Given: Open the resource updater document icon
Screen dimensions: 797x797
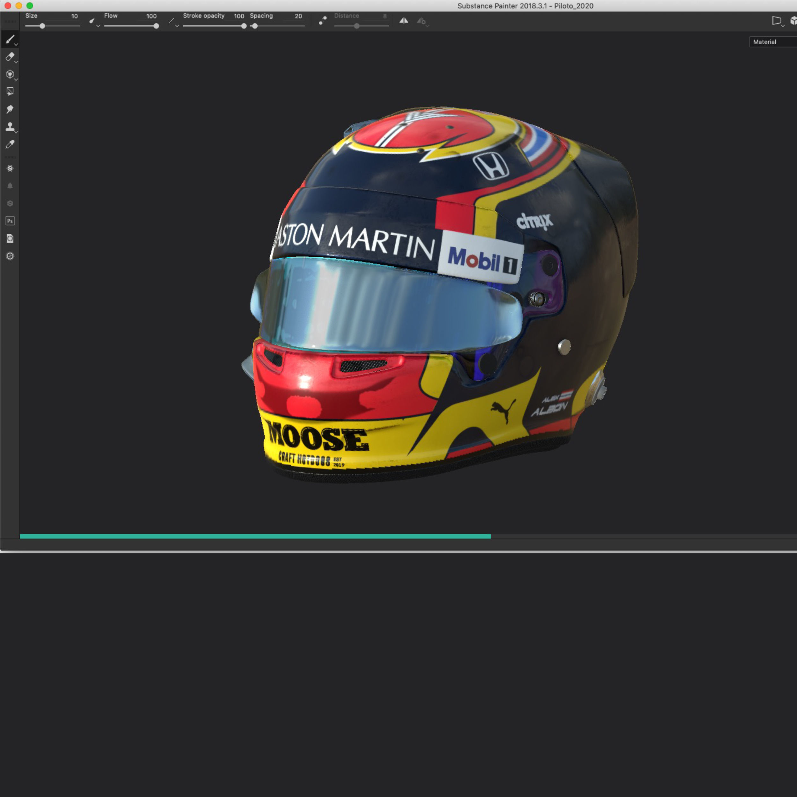Looking at the screenshot, I should coord(10,238).
